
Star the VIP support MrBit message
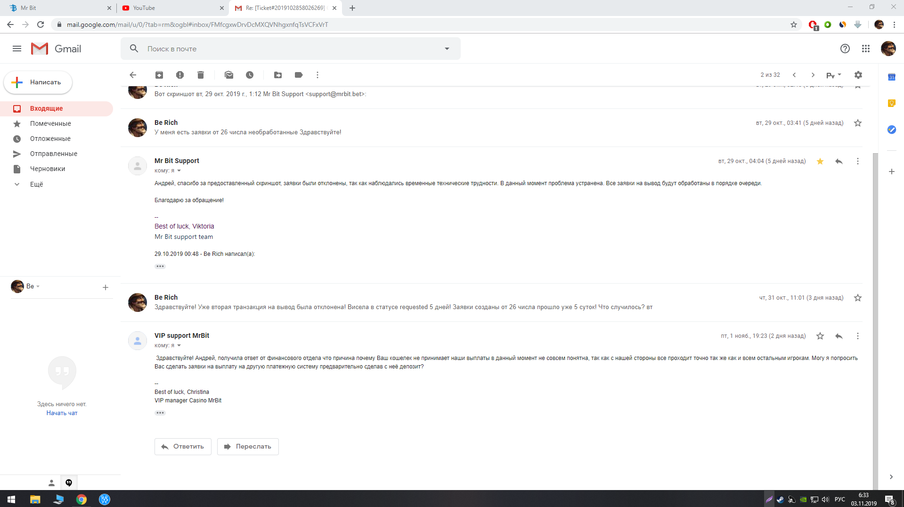coord(820,336)
